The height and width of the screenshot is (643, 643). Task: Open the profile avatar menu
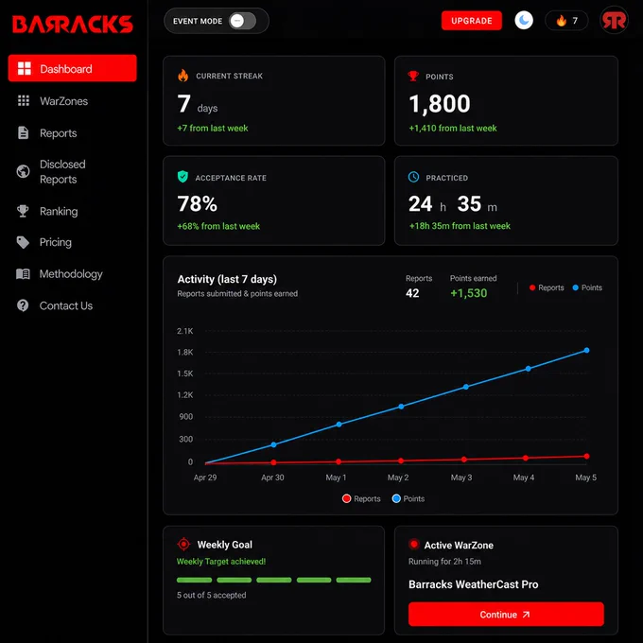tap(614, 20)
